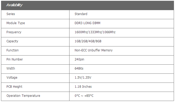Select the Pin Number label
Viewport: 175px width, 102px height.
click(15, 59)
